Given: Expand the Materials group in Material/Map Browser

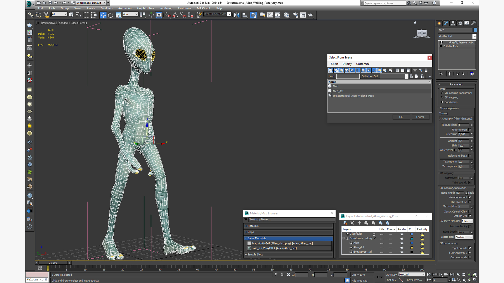Looking at the screenshot, I should click(288, 226).
